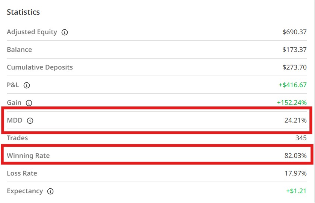Click the Winning Rate label
The image size is (315, 203).
(x=28, y=155)
